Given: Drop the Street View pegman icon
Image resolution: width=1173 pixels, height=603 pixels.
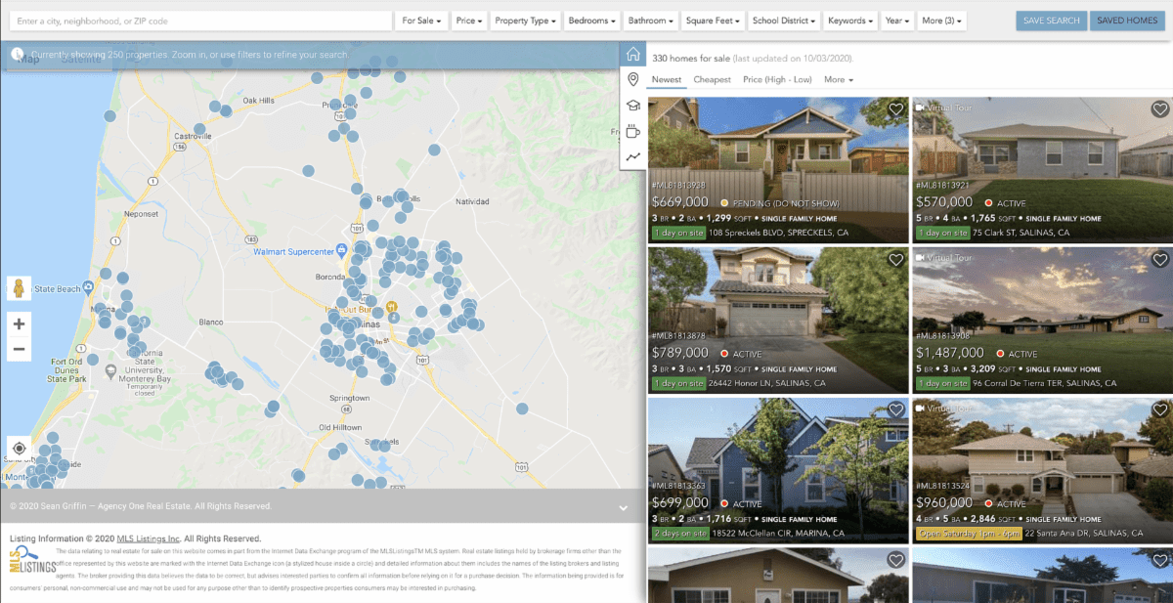Looking at the screenshot, I should point(19,288).
